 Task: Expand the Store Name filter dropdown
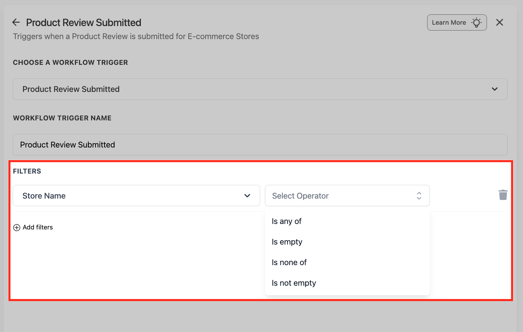click(x=136, y=195)
